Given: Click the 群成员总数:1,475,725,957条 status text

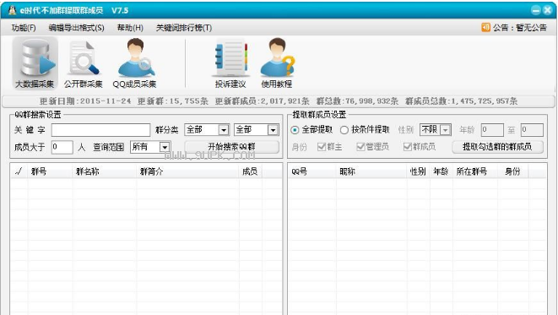Looking at the screenshot, I should point(462,101).
